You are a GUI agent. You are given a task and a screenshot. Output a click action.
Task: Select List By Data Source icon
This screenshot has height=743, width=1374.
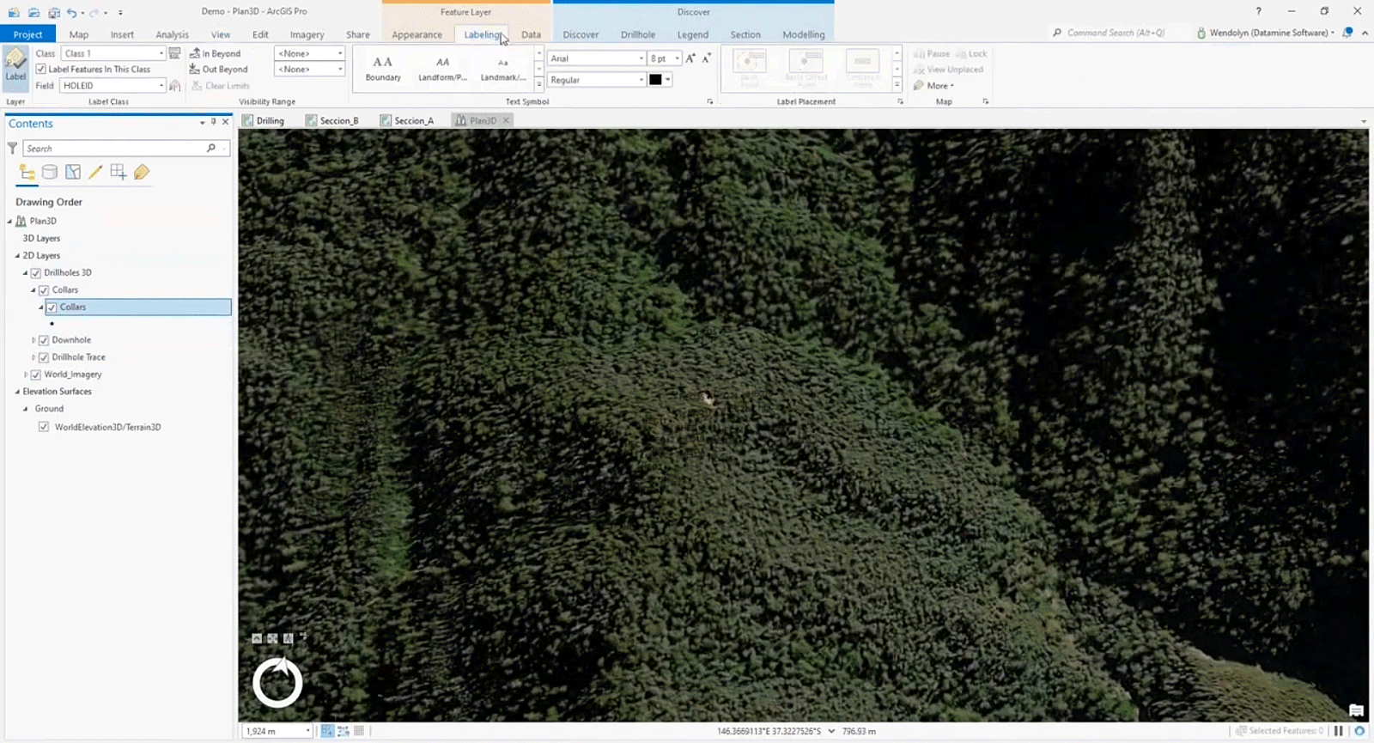click(50, 173)
